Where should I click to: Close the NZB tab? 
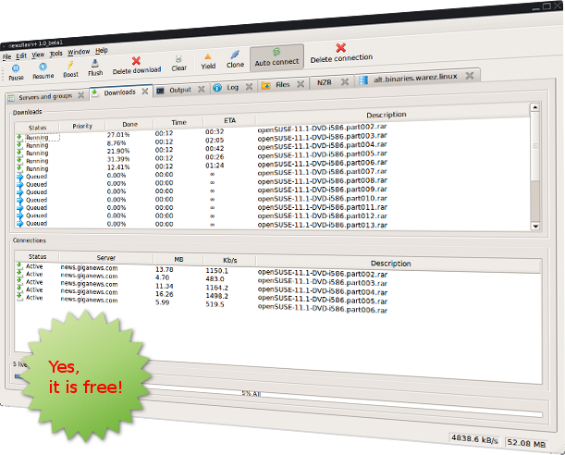(x=345, y=81)
